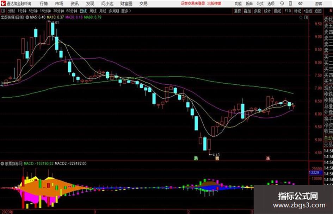This screenshot has height=214, width=333.
Task: Click the 返回 button
Action: pyautogui.click(x=318, y=11)
